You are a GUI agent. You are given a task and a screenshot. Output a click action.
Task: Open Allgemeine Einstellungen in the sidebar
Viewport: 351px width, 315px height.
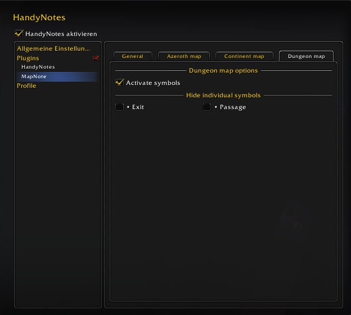click(53, 49)
